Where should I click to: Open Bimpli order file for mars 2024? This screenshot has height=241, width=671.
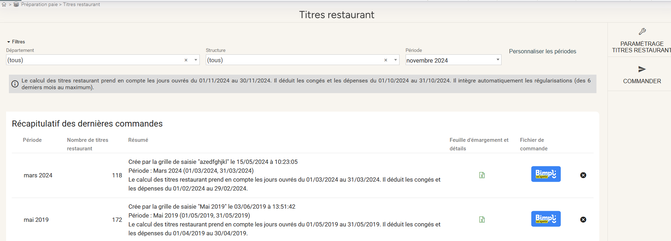point(546,174)
